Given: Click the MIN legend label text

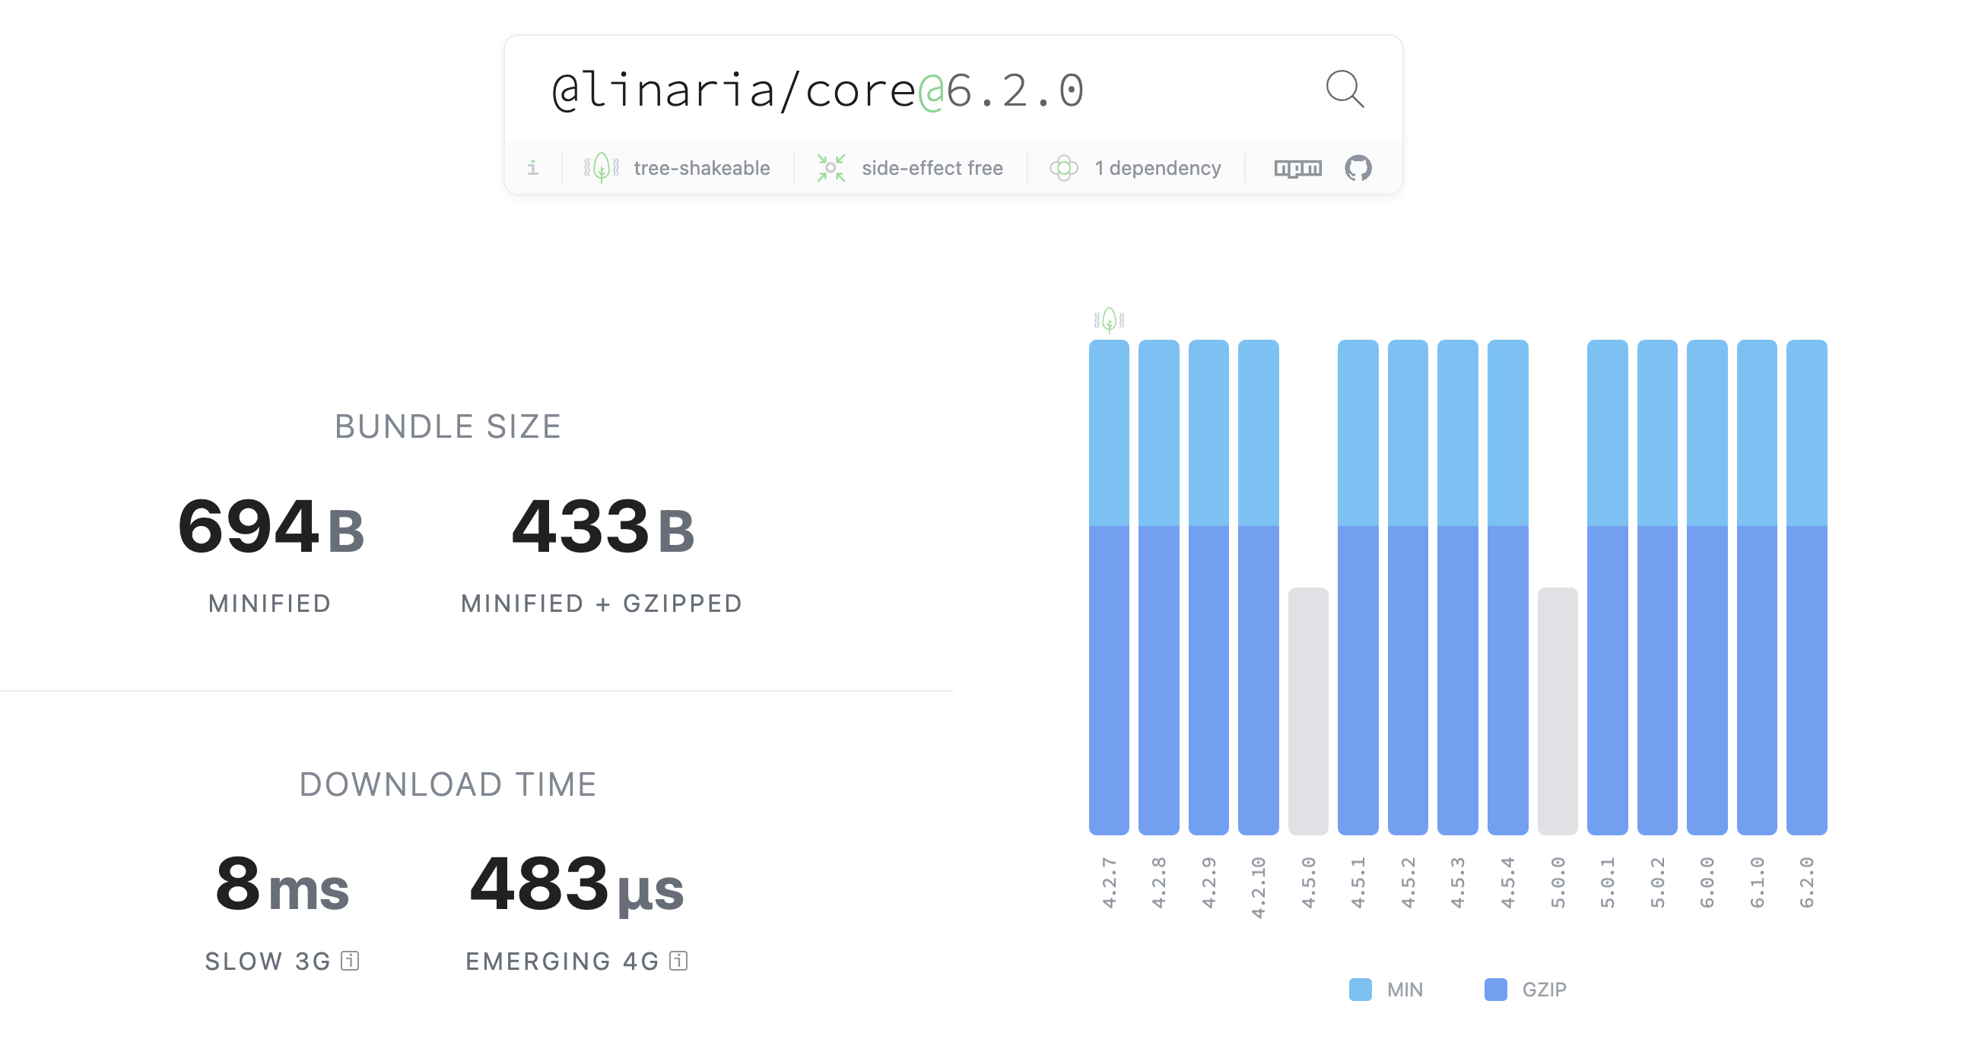Looking at the screenshot, I should 1405,990.
